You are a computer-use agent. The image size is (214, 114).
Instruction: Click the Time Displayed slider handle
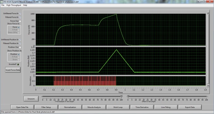[x=121, y=97]
